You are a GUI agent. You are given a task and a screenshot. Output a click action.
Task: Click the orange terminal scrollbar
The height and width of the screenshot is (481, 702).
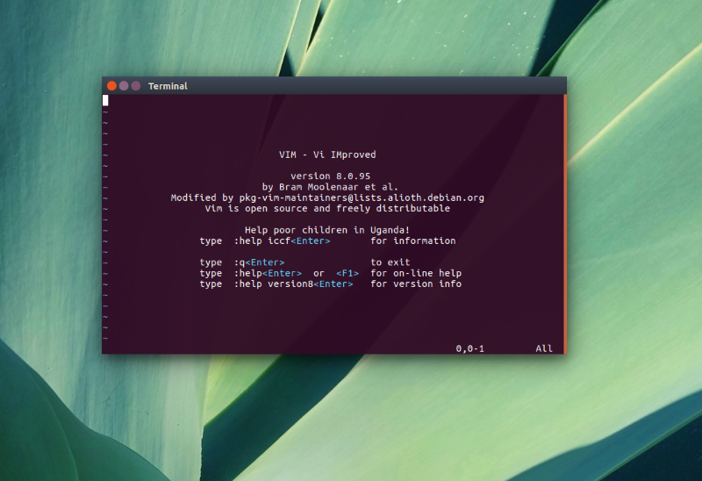tap(565, 224)
